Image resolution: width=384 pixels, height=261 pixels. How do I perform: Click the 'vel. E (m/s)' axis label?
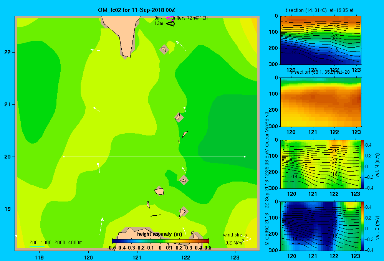click(377, 228)
